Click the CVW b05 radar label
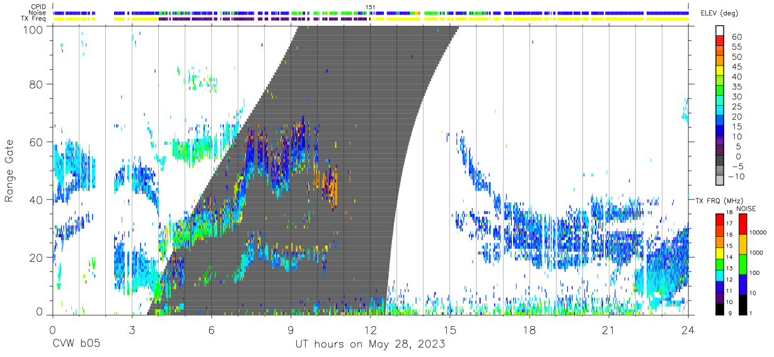This screenshot has height=357, width=774. click(x=76, y=344)
